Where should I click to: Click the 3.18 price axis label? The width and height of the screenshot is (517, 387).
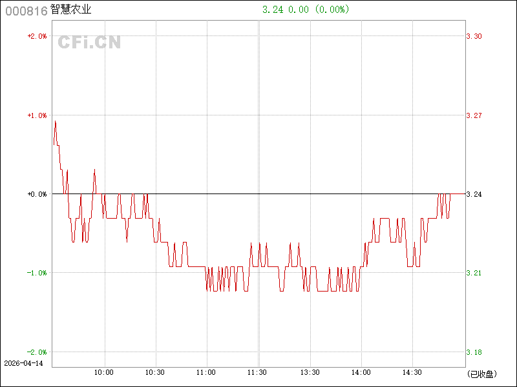coord(474,352)
